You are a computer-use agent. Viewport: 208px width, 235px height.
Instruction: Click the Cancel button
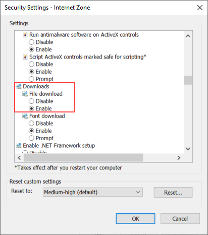(x=180, y=219)
